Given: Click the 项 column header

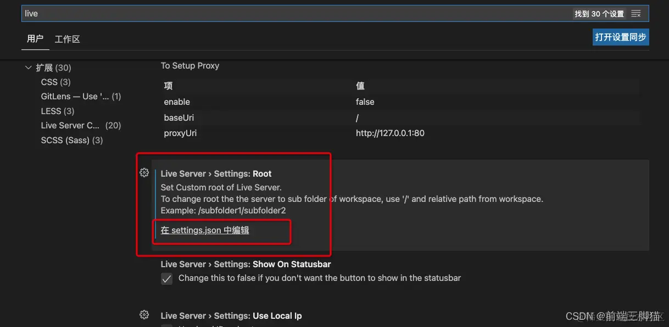Looking at the screenshot, I should pyautogui.click(x=168, y=86).
